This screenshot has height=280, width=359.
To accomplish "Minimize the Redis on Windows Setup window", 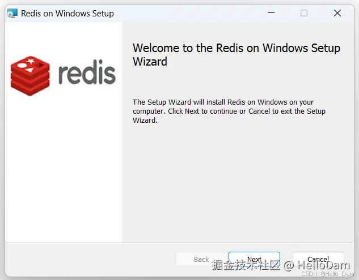I will [x=271, y=13].
